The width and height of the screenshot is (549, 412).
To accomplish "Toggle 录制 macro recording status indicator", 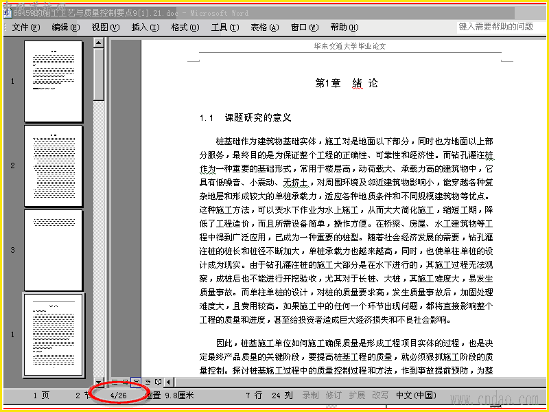I will coord(310,396).
